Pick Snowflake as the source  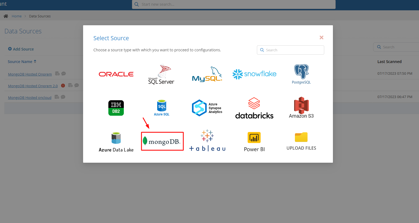pos(254,74)
